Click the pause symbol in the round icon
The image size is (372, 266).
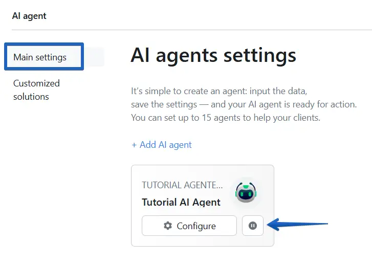click(x=253, y=226)
